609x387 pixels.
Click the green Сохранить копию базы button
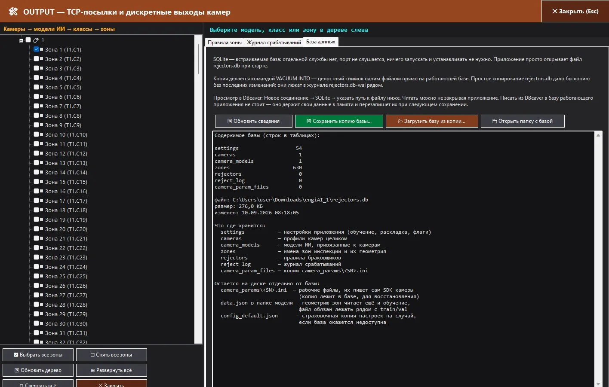[339, 121]
